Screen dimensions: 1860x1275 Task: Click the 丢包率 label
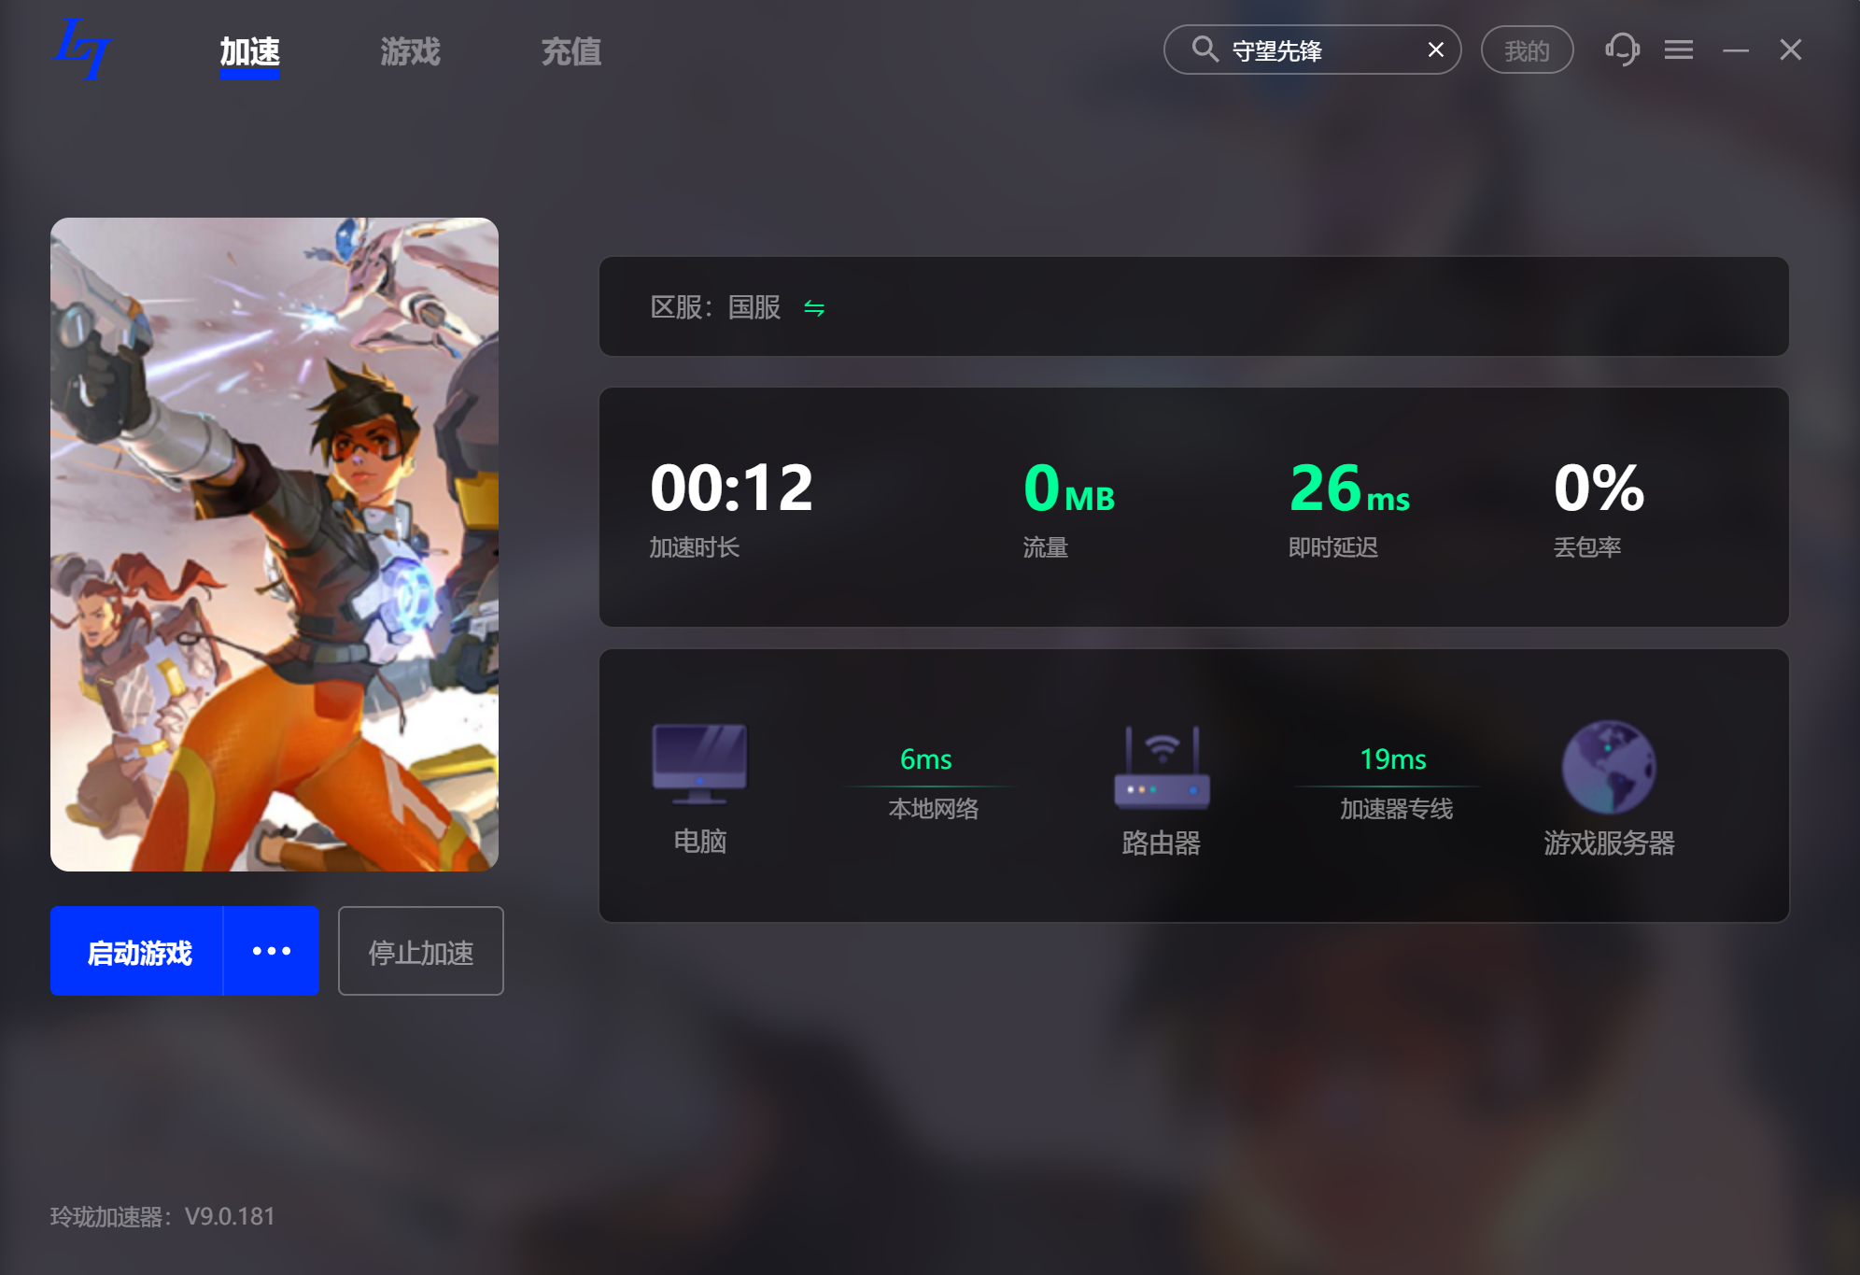pyautogui.click(x=1587, y=547)
